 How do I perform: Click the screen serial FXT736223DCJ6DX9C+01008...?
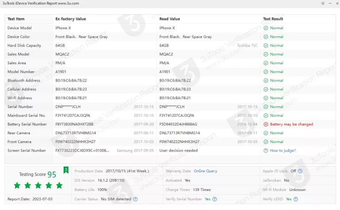tap(82, 150)
